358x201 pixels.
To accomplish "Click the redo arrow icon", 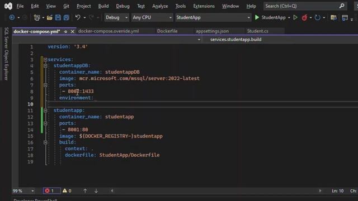I will click(91, 17).
